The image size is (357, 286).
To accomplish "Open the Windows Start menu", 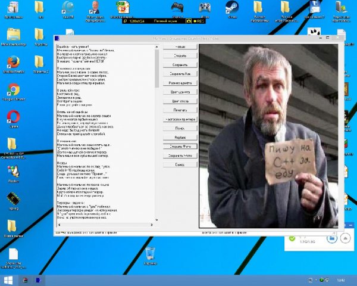I will pyautogui.click(x=8, y=280).
